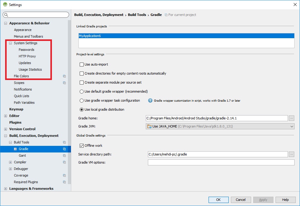Click the project-level icon in the Gradle row
The image size is (300, 206).
pos(65,149)
